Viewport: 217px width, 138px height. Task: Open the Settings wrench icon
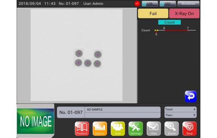point(135,129)
